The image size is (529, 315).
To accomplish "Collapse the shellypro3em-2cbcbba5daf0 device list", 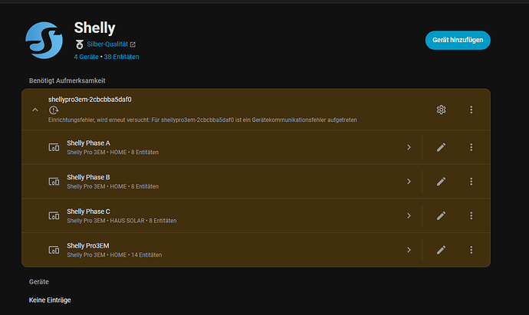I will (34, 110).
